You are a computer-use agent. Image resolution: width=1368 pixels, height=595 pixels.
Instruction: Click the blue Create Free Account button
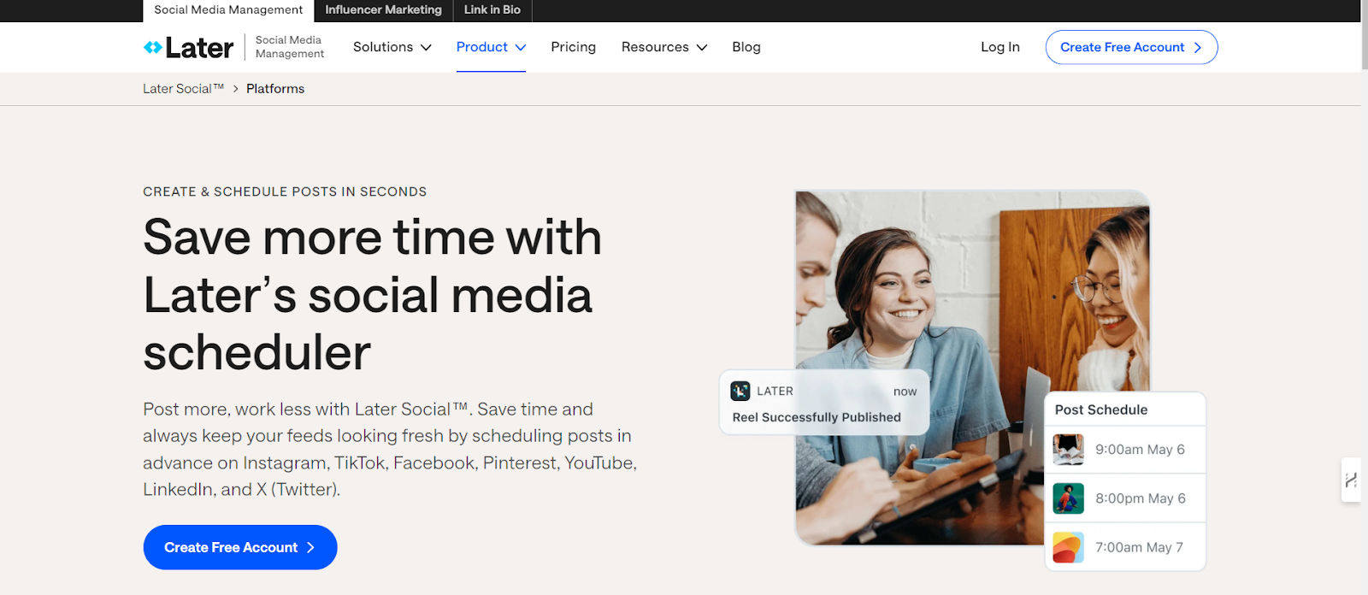point(240,547)
